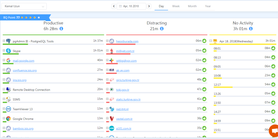This screenshot has height=139, width=278.
Task: Click the Remote Desktop Connection icon
Action: pos(8,90)
